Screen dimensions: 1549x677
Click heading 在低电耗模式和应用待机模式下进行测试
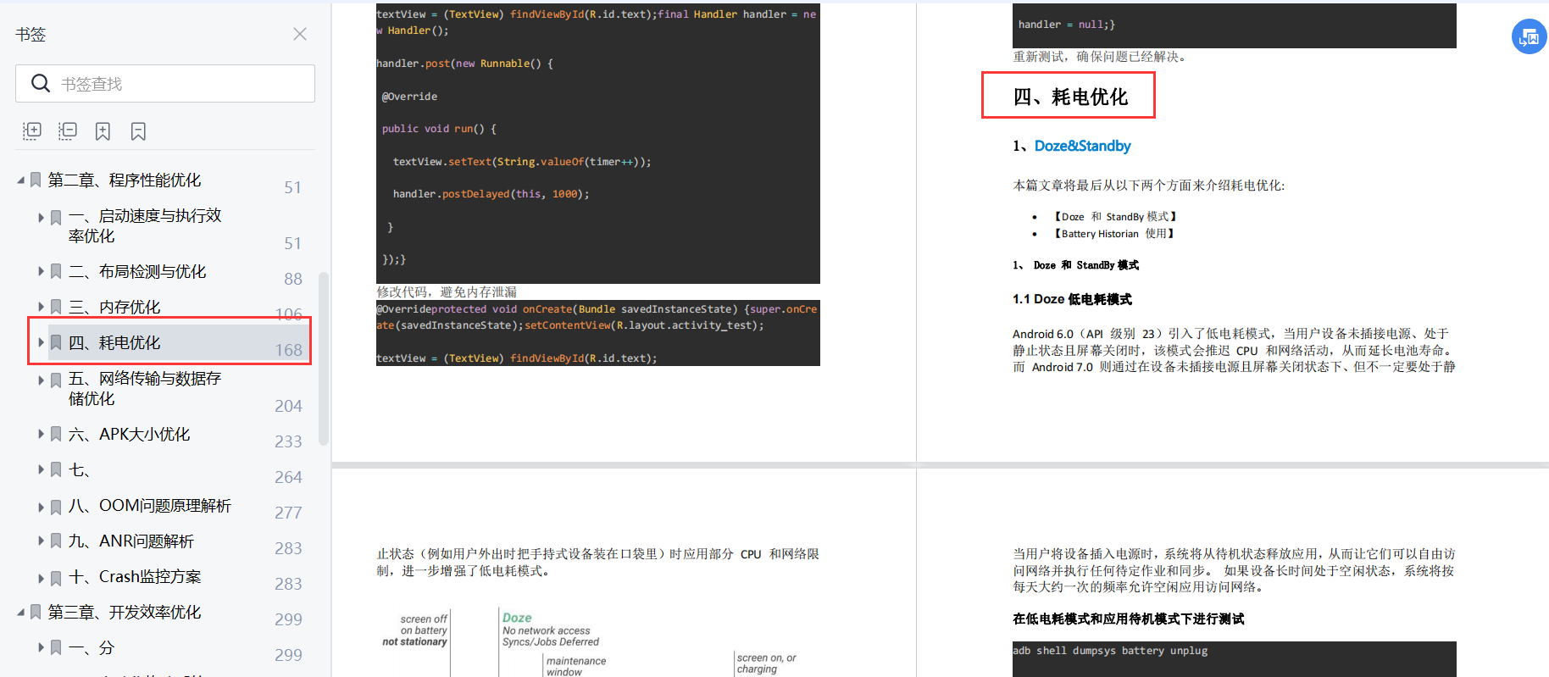click(x=1128, y=619)
